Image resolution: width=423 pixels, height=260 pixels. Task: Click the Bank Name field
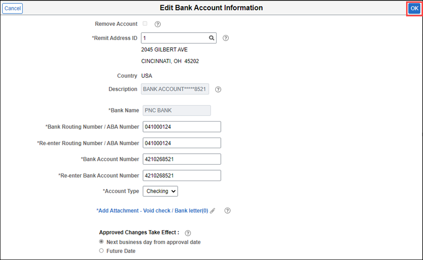[177, 110]
